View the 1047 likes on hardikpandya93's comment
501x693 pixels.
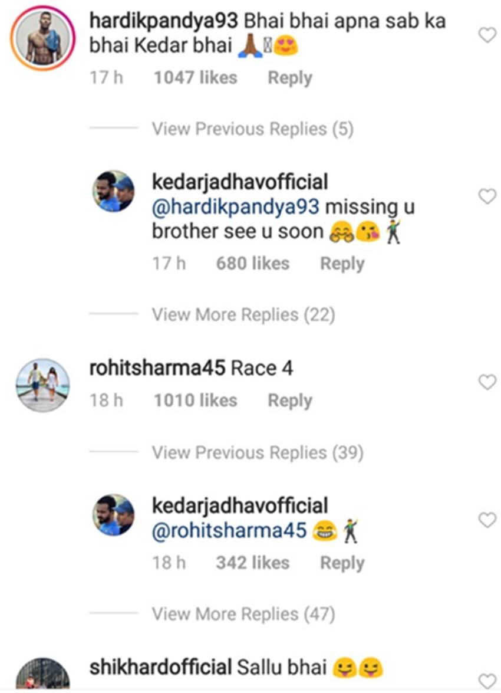(195, 78)
